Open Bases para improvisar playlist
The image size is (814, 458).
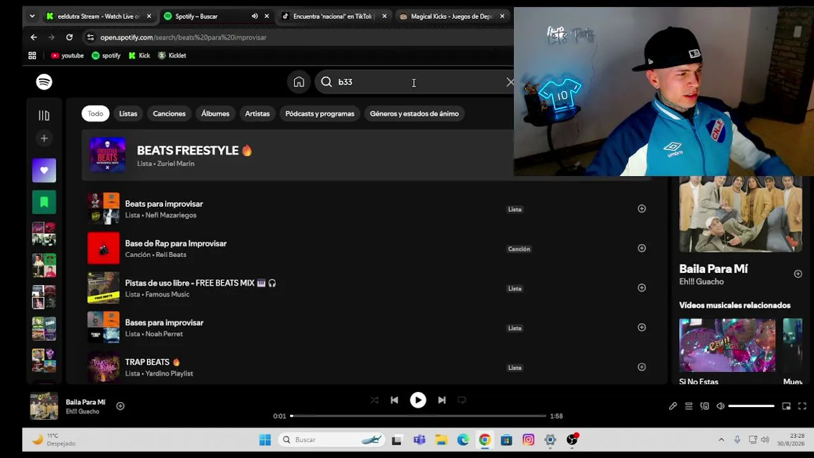(x=164, y=323)
